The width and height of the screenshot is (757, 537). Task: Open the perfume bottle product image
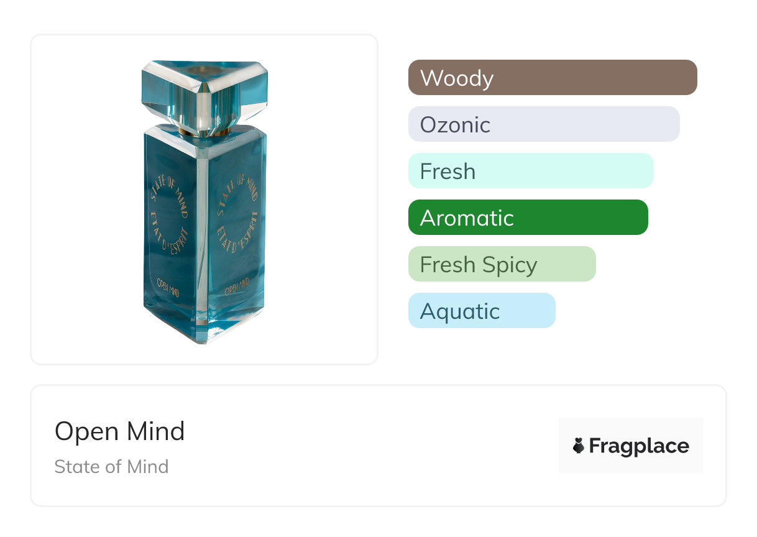[204, 199]
